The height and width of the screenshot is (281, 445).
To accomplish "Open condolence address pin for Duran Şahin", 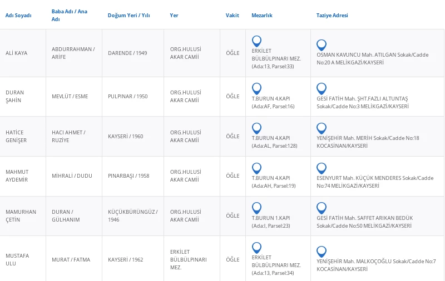I will [321, 88].
